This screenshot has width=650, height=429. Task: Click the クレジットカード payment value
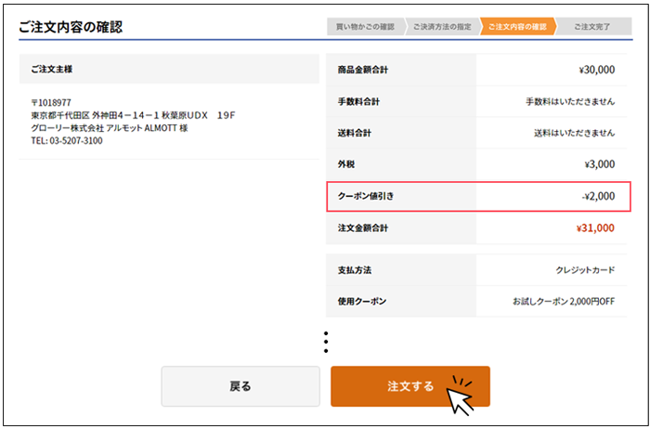(585, 270)
